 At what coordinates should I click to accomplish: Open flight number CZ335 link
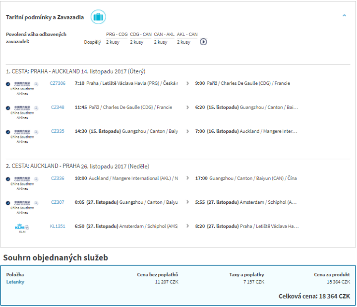click(58, 131)
